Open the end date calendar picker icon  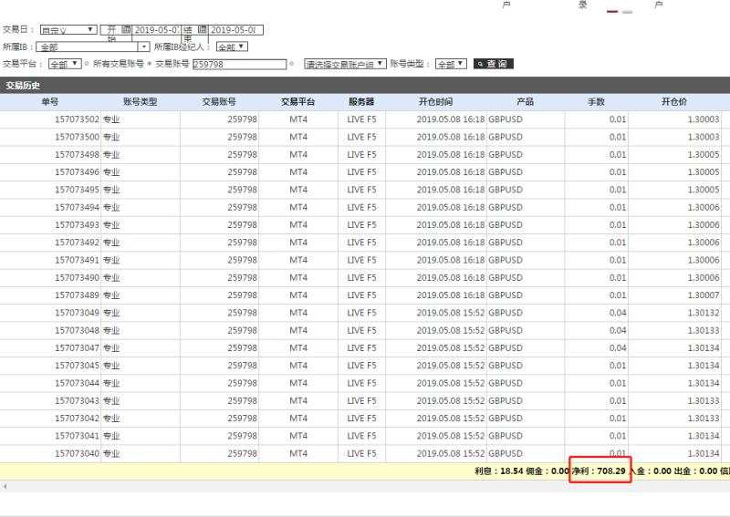click(x=203, y=30)
